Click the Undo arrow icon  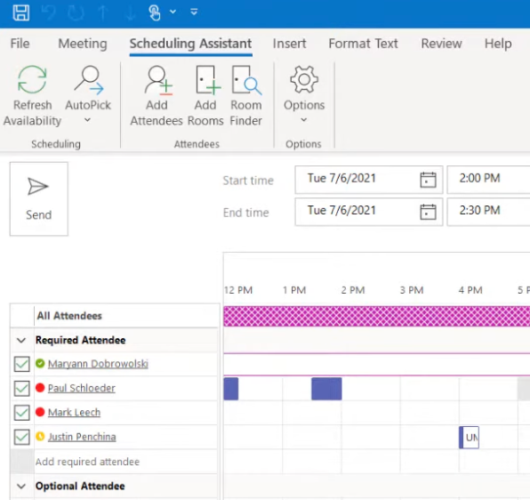[x=49, y=12]
